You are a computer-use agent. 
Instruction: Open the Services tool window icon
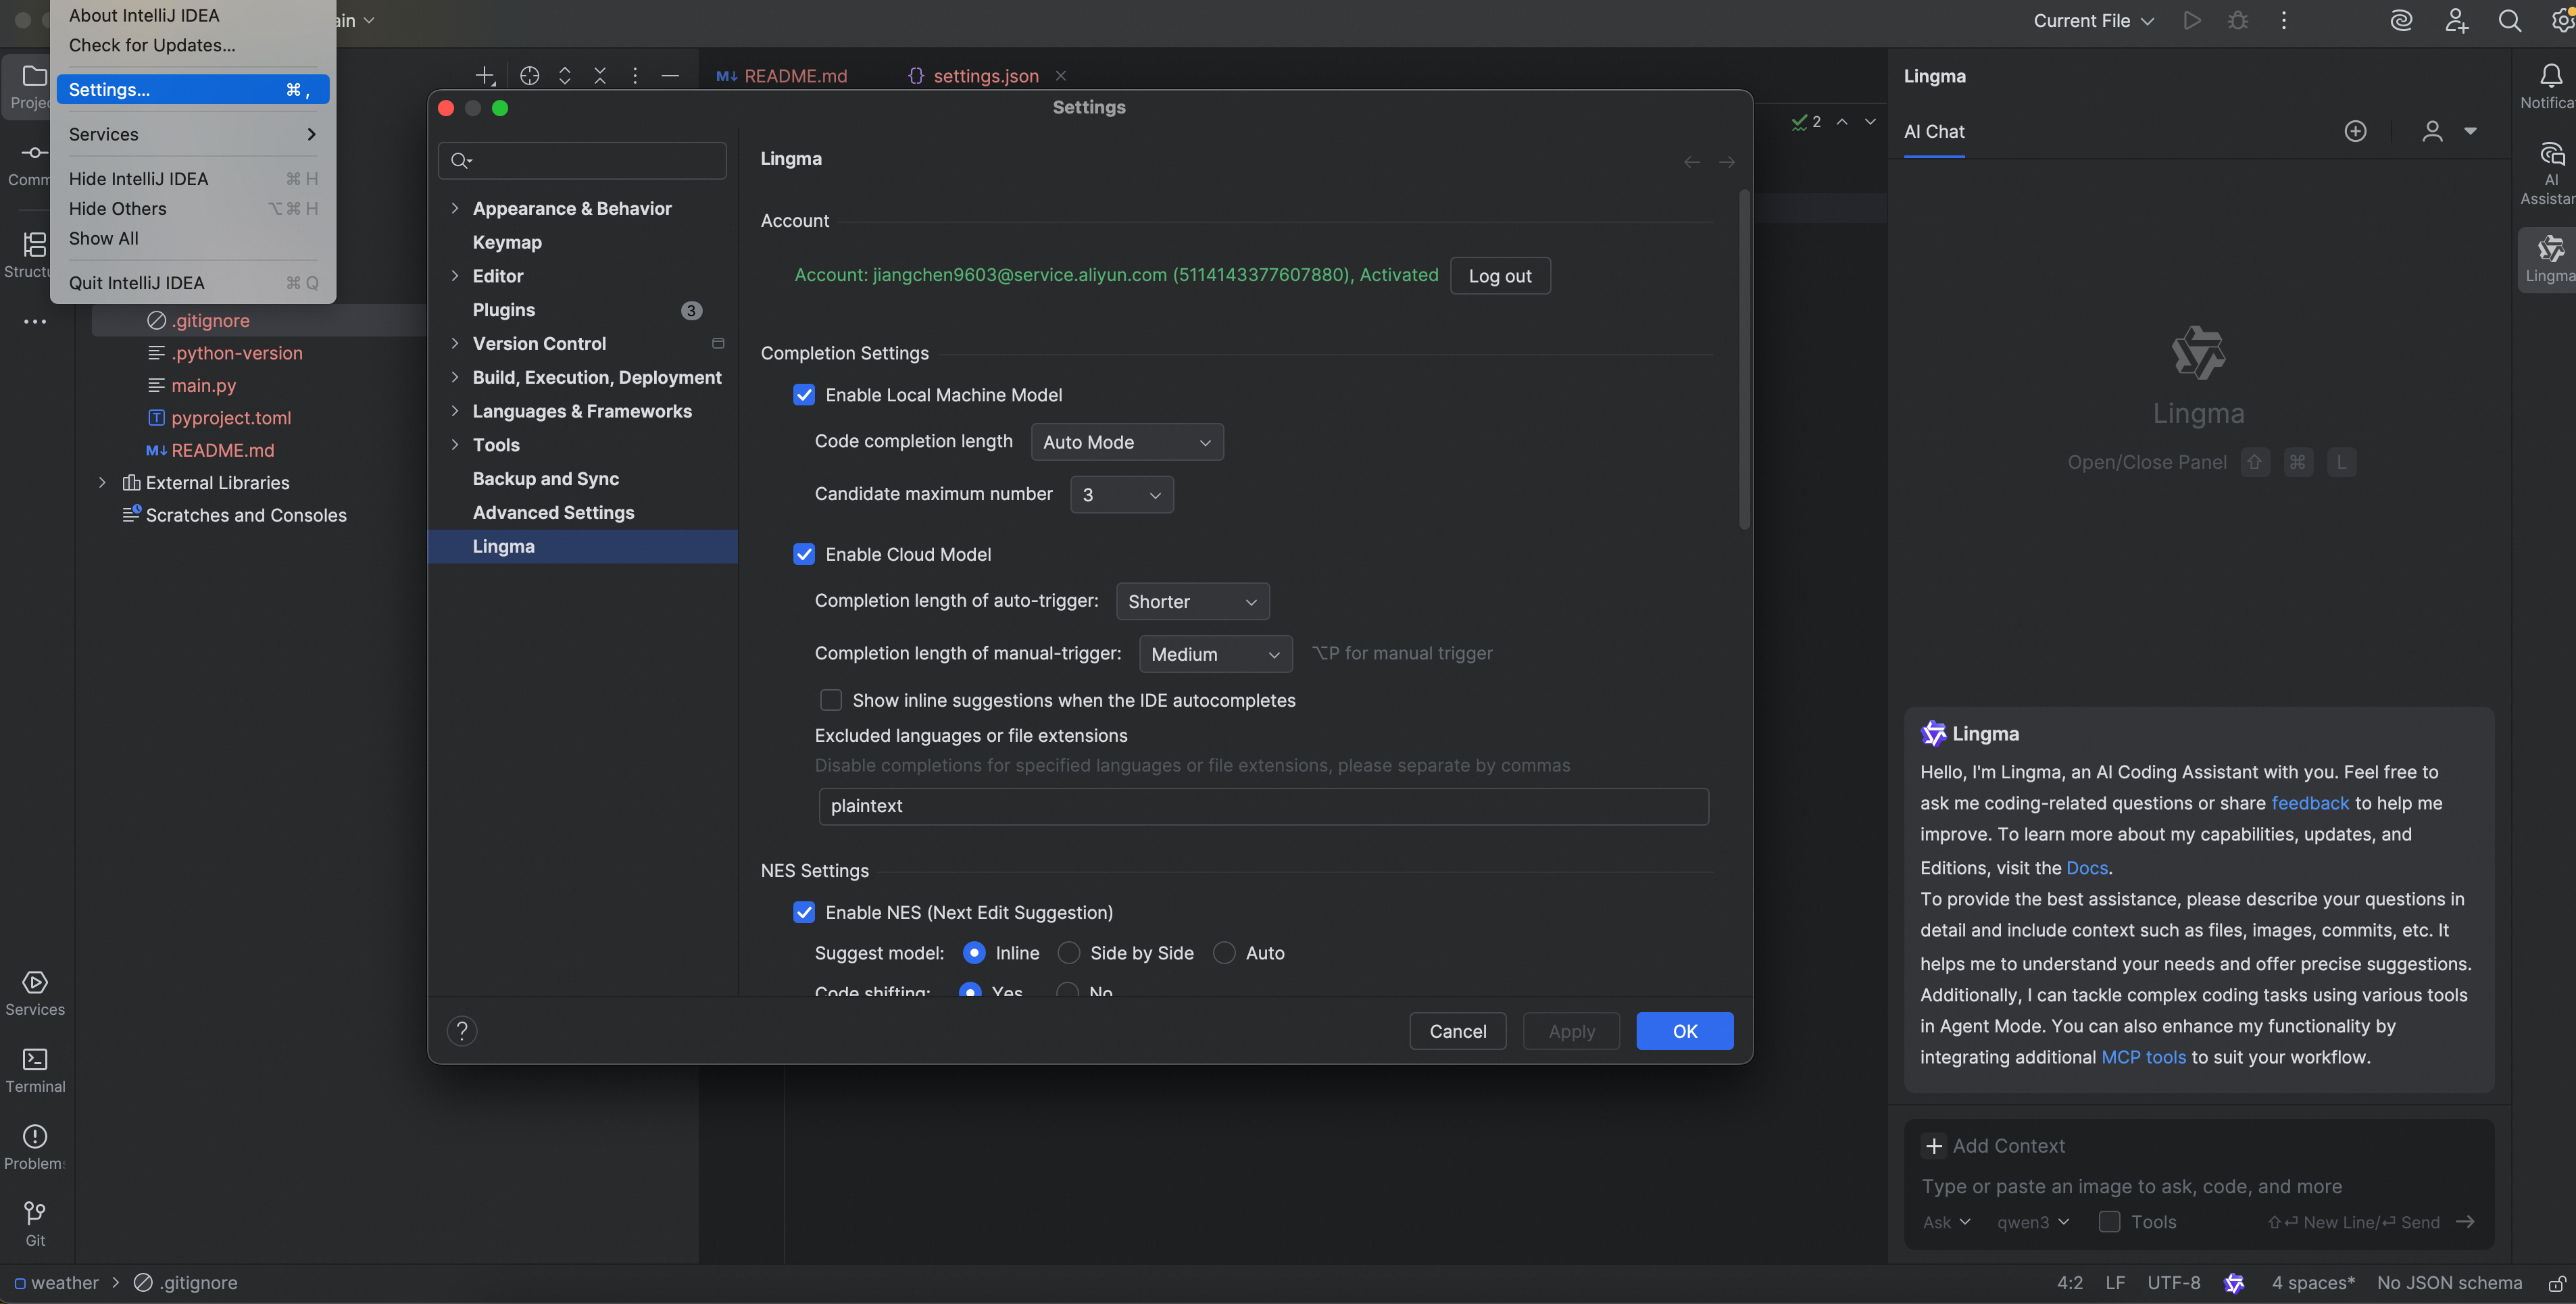click(x=35, y=994)
